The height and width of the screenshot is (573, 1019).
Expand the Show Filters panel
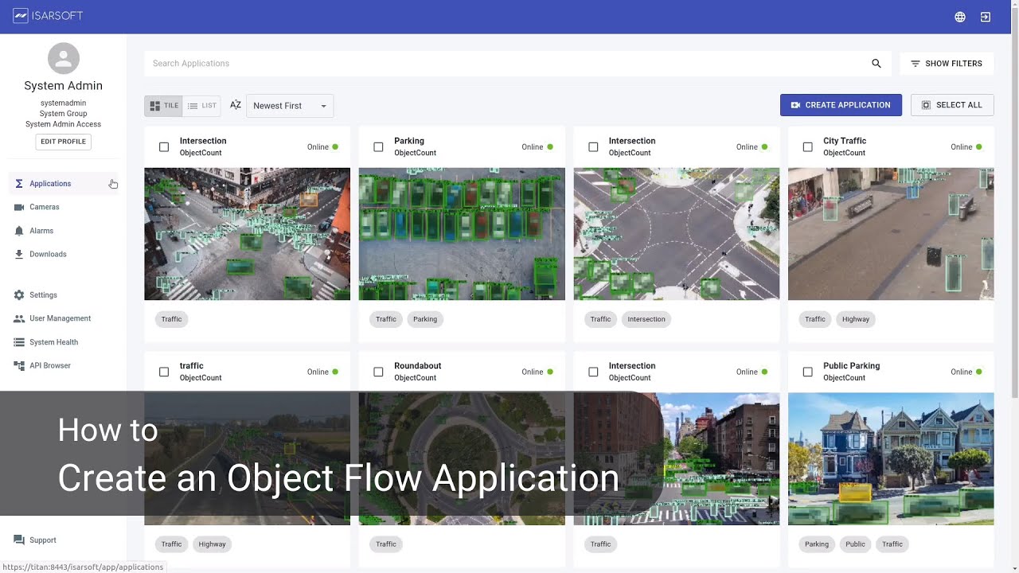pyautogui.click(x=947, y=64)
